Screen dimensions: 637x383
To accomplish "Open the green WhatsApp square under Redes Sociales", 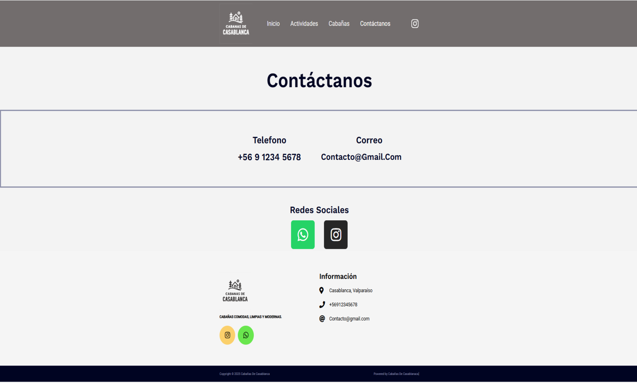I will [303, 235].
